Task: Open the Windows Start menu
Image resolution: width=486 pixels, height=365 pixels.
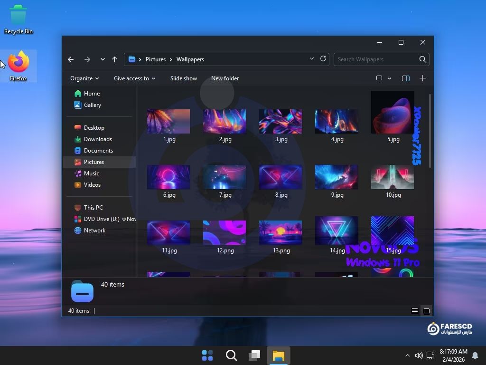Action: coord(207,355)
